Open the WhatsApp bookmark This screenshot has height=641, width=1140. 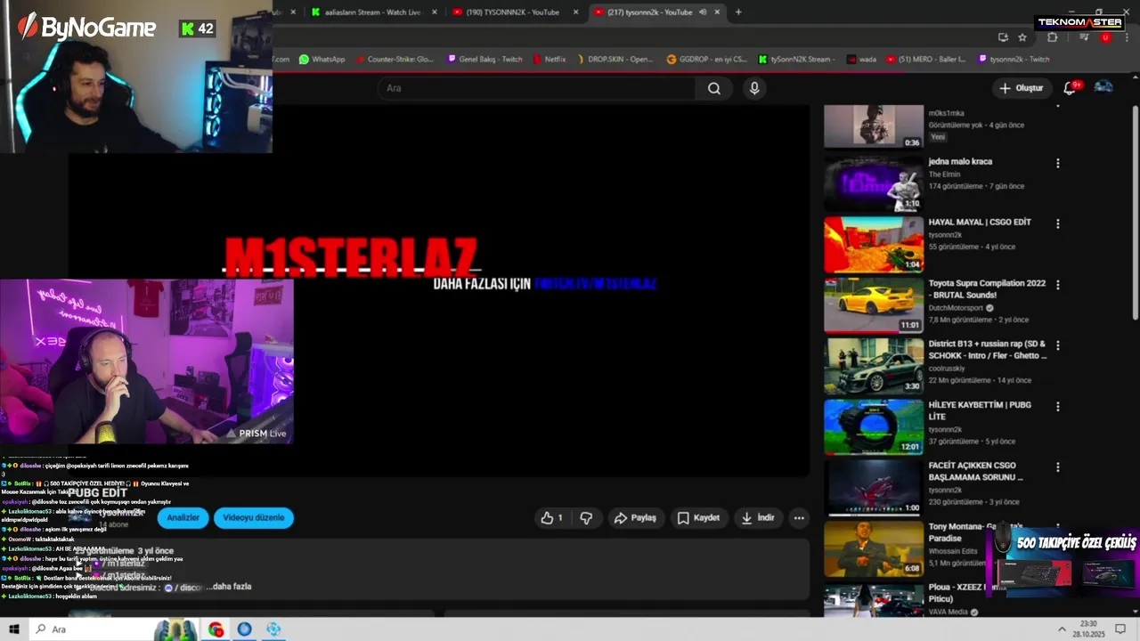322,60
